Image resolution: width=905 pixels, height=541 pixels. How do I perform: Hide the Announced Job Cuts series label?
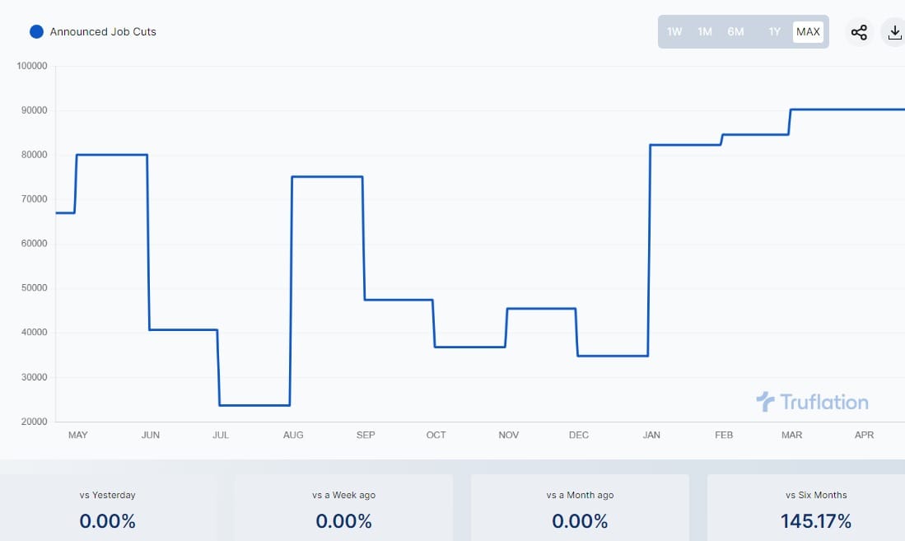103,32
